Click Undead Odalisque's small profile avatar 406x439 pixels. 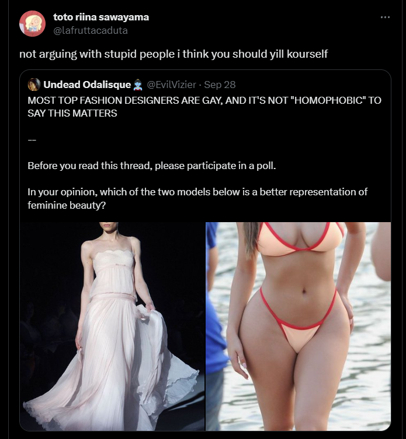coord(34,85)
